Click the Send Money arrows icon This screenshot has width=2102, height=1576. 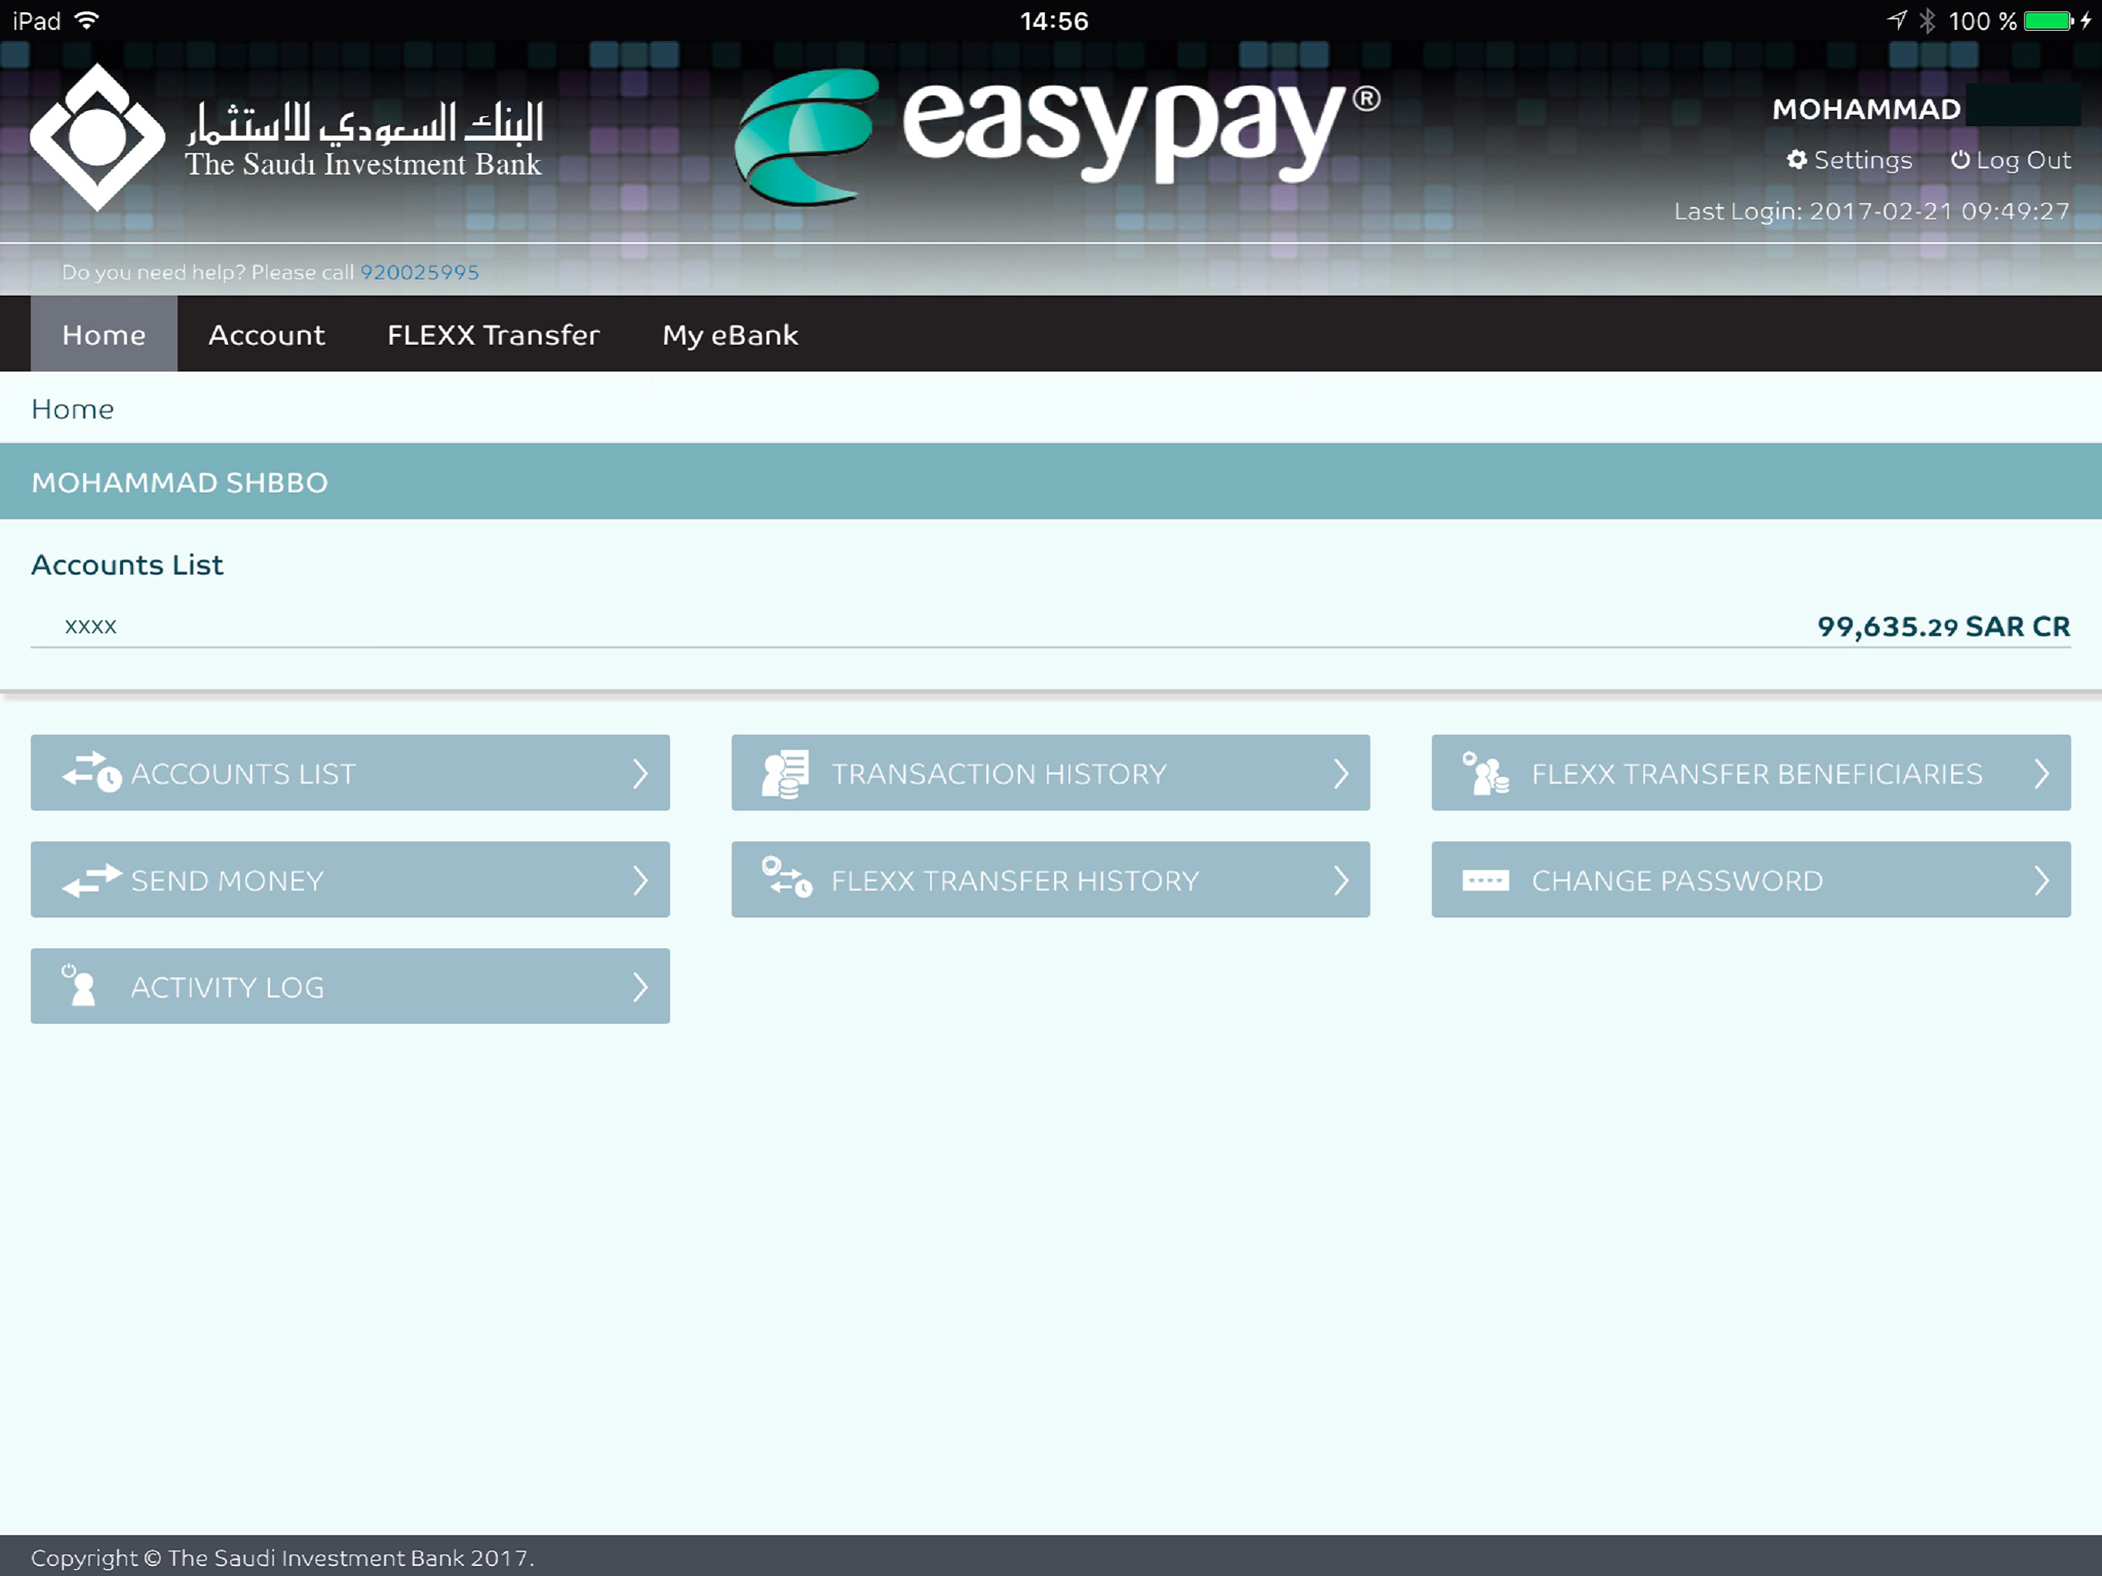pos(92,880)
